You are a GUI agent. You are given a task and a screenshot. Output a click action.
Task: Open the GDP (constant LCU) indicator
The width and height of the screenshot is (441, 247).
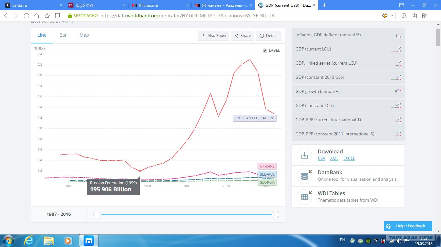pyautogui.click(x=348, y=106)
